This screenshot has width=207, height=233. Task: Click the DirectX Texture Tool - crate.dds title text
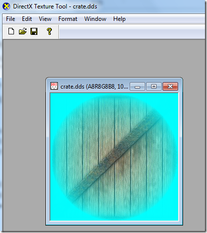coord(55,6)
